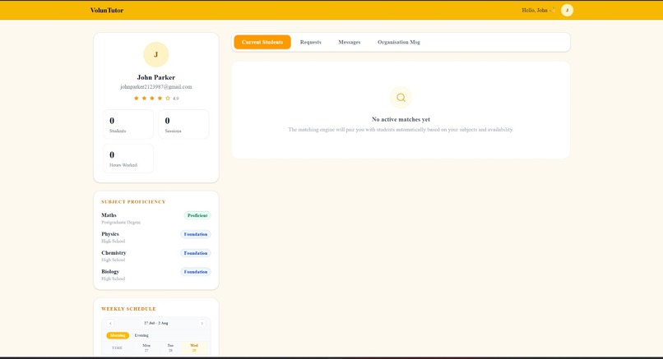The image size is (663, 359).
Task: Click the Mon 27 column header
Action: tap(146, 347)
